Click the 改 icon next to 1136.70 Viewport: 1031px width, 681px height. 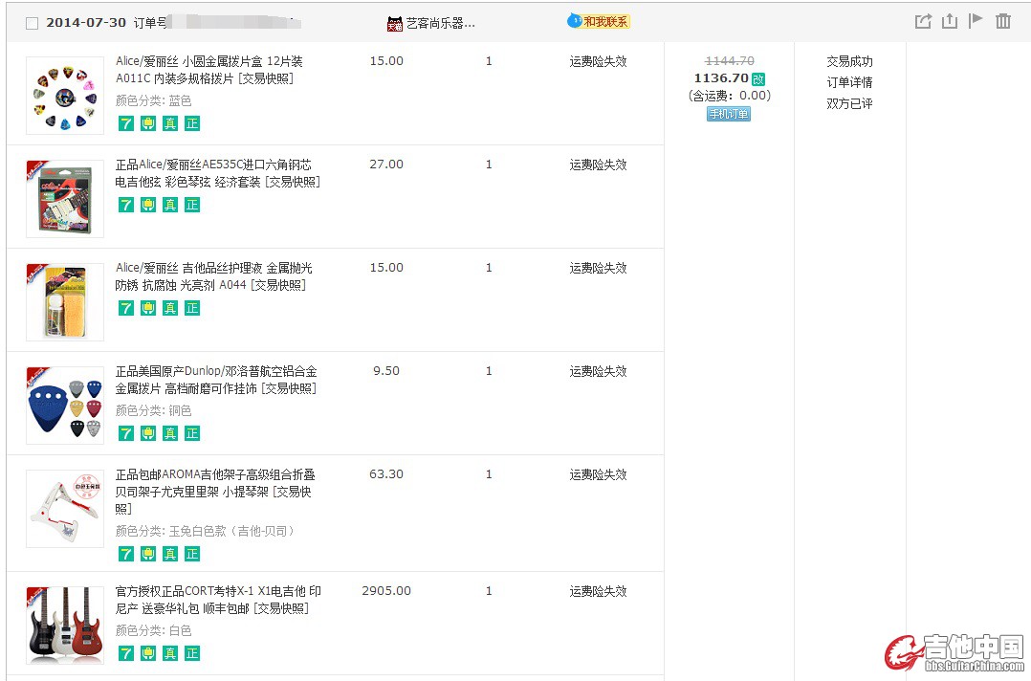758,79
